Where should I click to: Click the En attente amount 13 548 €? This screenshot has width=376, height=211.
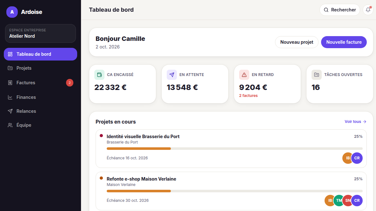(182, 87)
